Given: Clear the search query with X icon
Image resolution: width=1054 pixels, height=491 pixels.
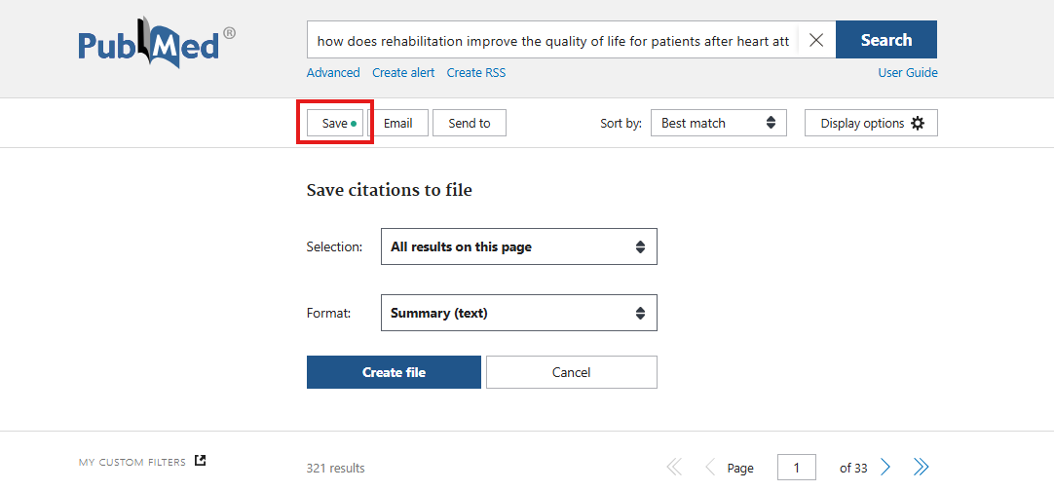Looking at the screenshot, I should point(816,40).
